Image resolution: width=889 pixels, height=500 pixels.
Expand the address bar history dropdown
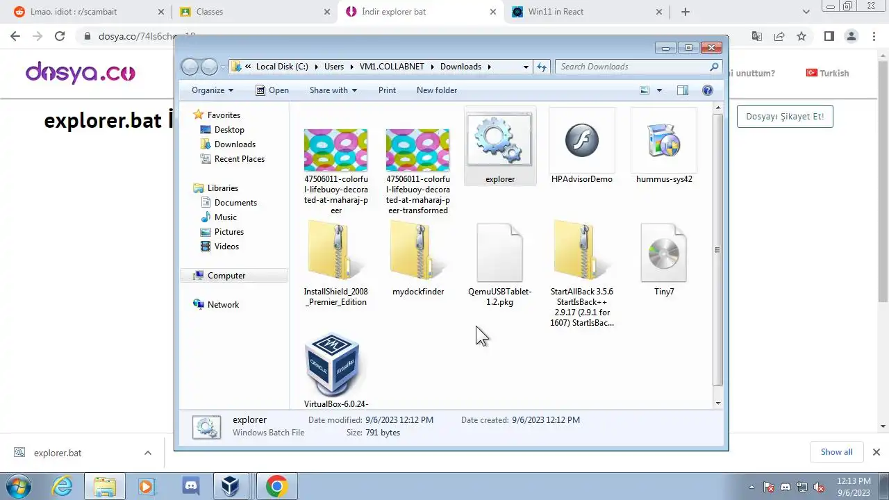click(x=526, y=67)
